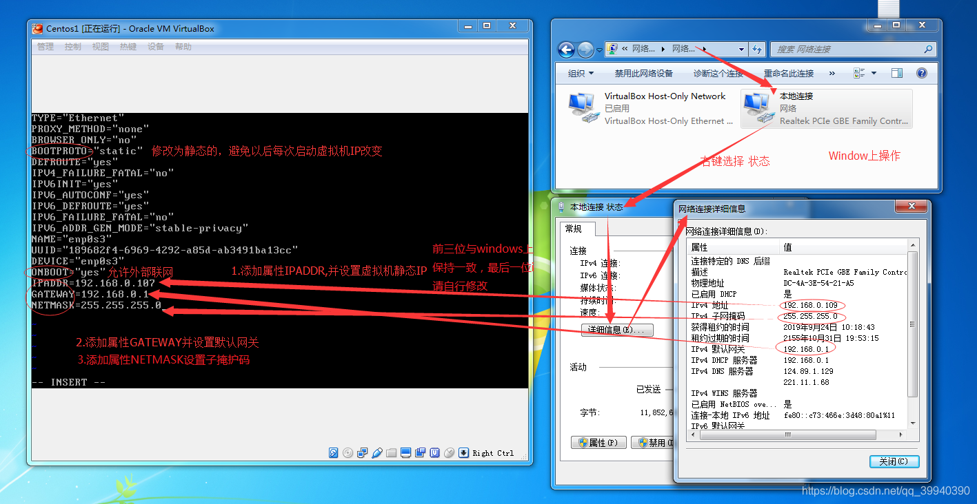
Task: Click the hard disk activity icon in VirtualBox status bar
Action: (334, 452)
